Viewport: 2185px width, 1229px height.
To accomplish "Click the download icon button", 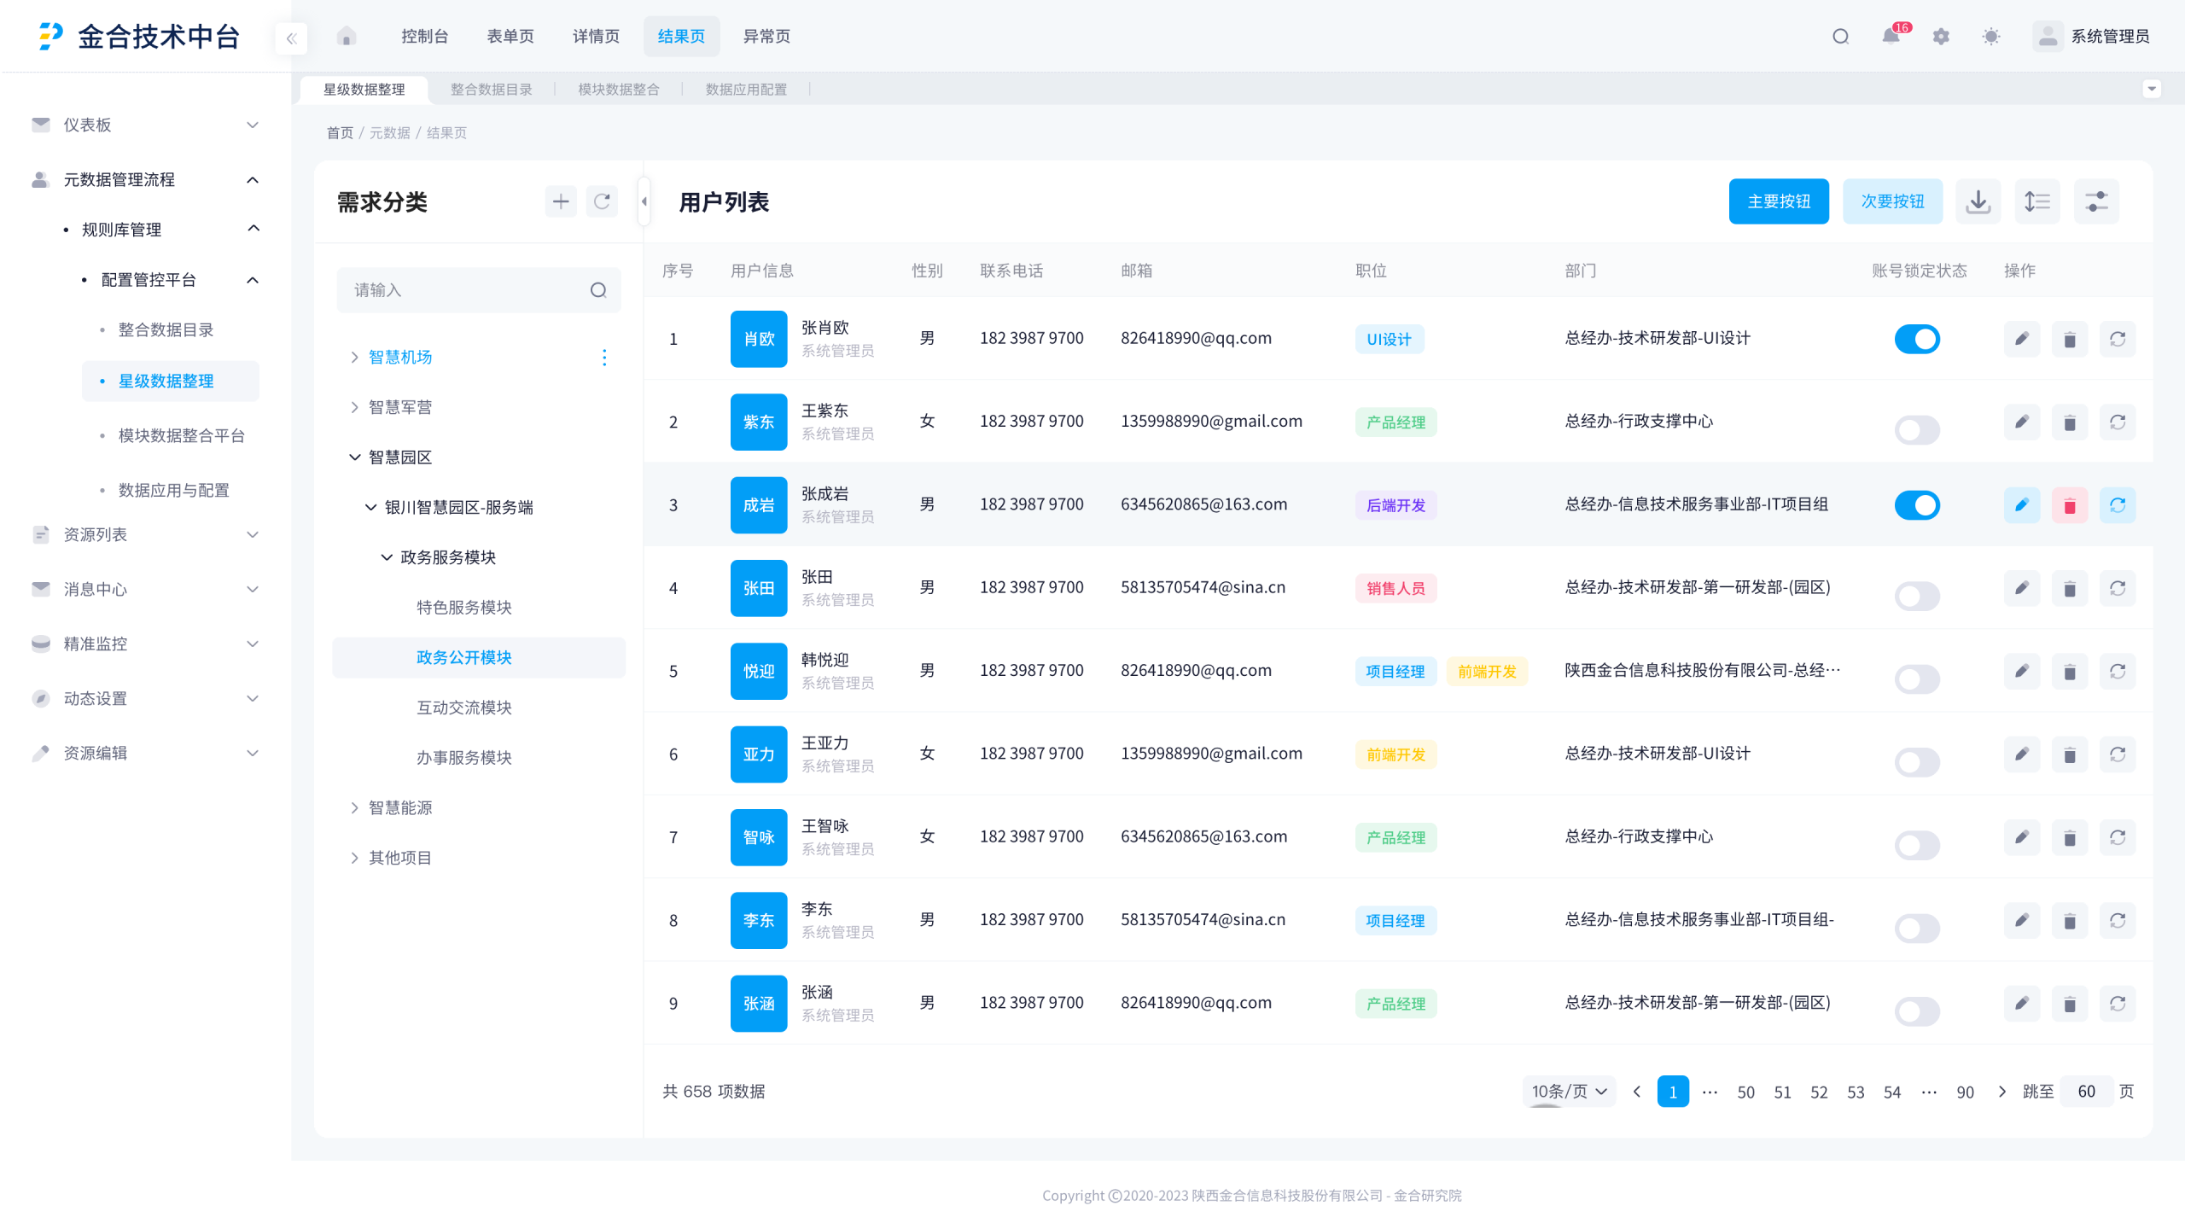I will click(1978, 201).
